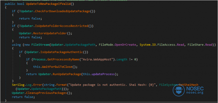Click the IsUpdateFolderAccessRestricted method call

62,26
